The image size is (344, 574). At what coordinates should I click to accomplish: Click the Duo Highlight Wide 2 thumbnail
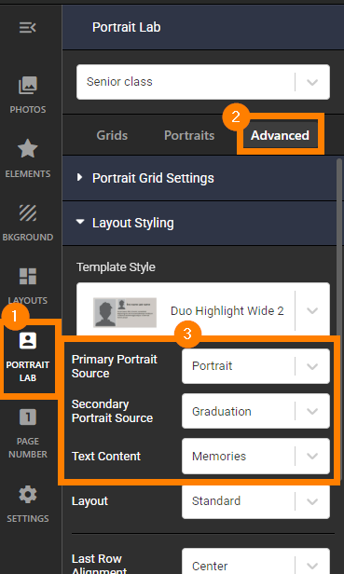tap(125, 312)
